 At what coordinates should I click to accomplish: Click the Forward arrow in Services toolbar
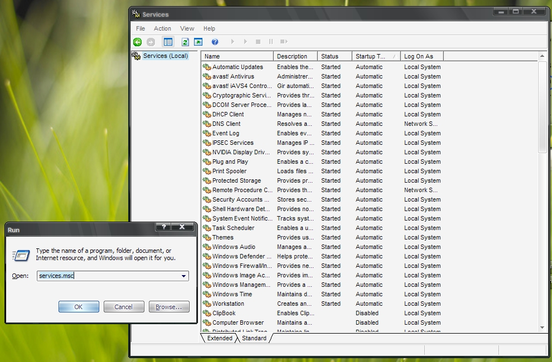(x=151, y=42)
